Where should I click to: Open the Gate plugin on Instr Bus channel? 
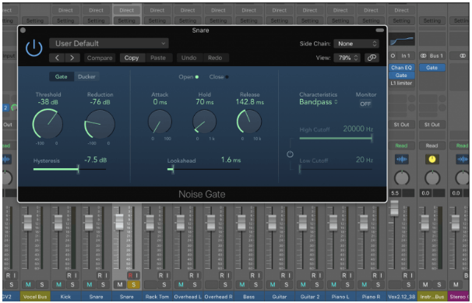(432, 68)
